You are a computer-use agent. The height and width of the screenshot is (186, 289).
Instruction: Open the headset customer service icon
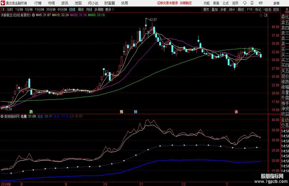(x=245, y=3)
